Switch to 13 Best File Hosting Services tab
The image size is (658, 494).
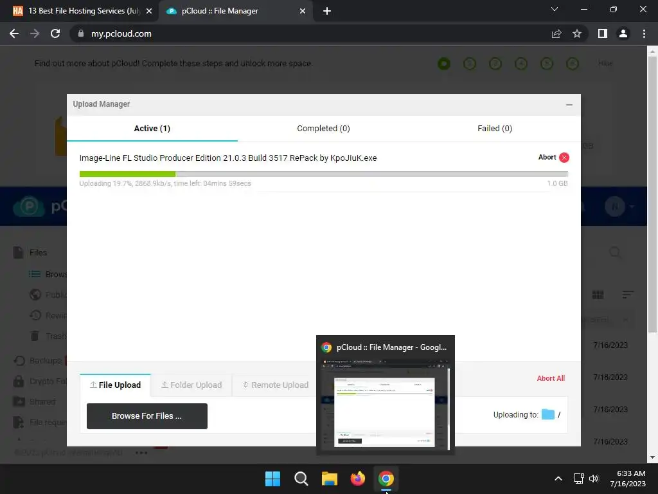(x=79, y=11)
